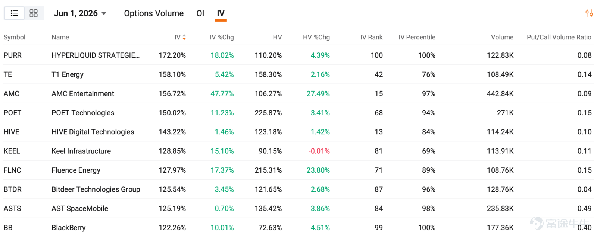Open AMC Entertainment stock row
The image size is (597, 237).
pos(298,93)
